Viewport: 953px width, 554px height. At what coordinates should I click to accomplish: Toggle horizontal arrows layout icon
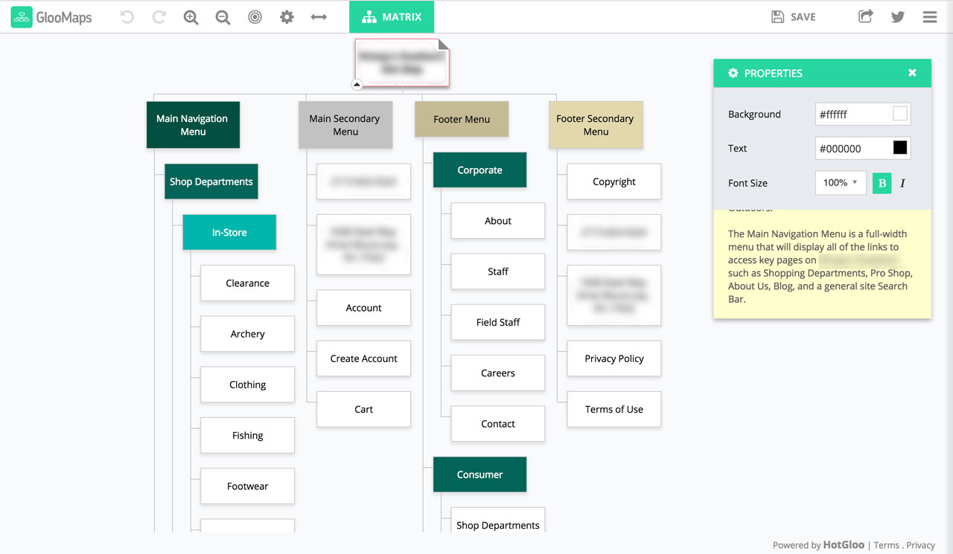click(319, 17)
